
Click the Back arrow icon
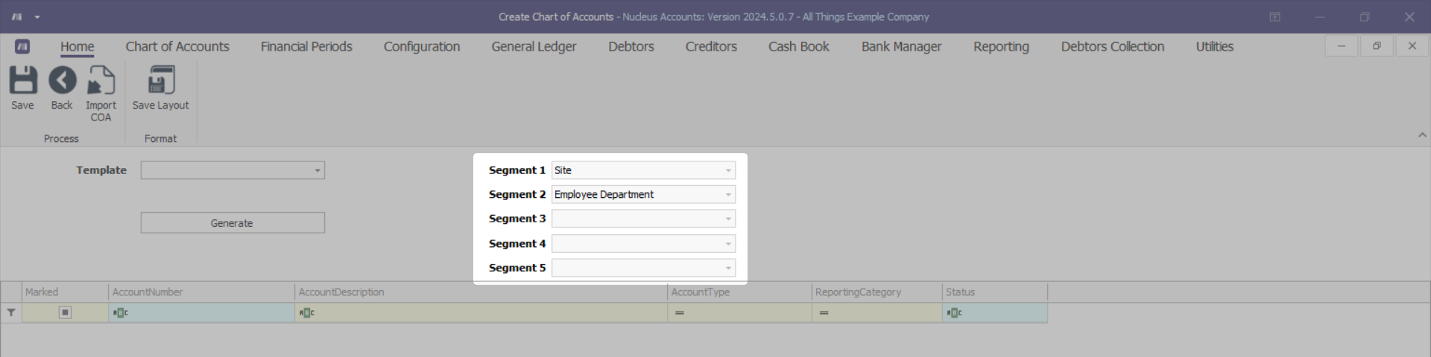tap(62, 80)
